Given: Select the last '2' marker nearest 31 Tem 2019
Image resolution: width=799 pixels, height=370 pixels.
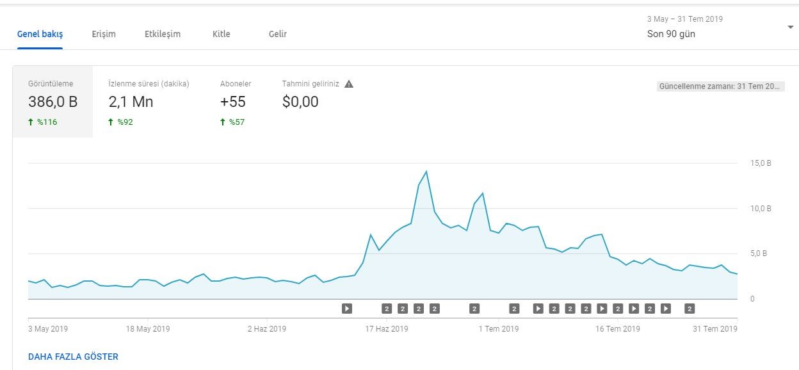Looking at the screenshot, I should coord(690,309).
